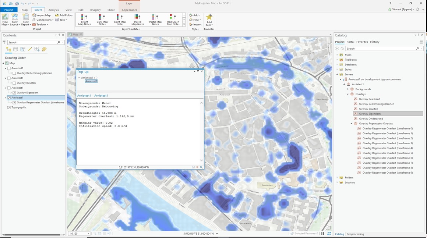Toggle Overlay Eigendom layer visibility
The height and width of the screenshot is (238, 427).
coord(14,93)
